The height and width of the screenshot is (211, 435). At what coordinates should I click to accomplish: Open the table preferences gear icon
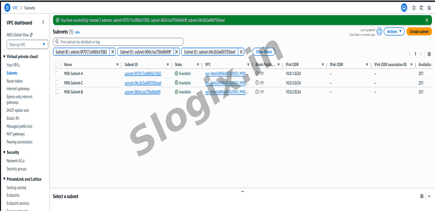[429, 54]
